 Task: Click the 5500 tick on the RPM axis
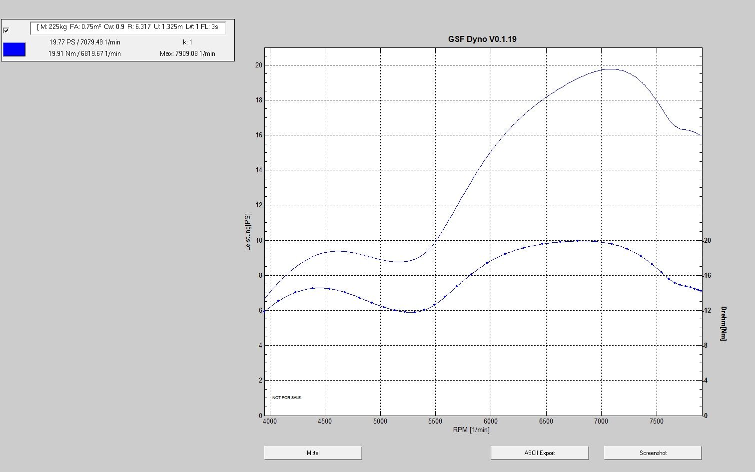[435, 421]
